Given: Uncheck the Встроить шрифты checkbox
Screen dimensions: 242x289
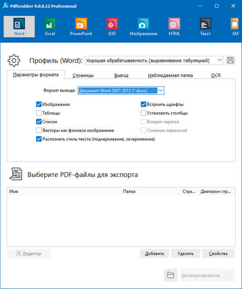Looking at the screenshot, I should tap(144, 104).
